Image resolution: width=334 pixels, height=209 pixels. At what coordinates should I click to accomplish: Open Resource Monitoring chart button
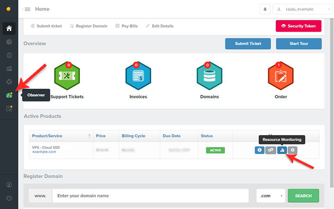click(x=282, y=150)
